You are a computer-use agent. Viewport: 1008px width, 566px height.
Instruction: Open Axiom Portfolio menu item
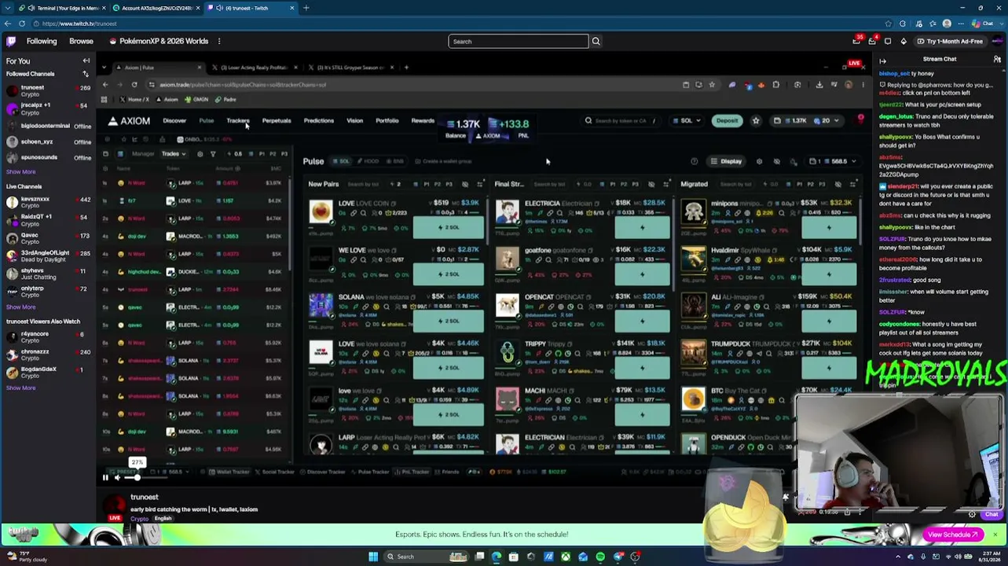[x=387, y=121]
